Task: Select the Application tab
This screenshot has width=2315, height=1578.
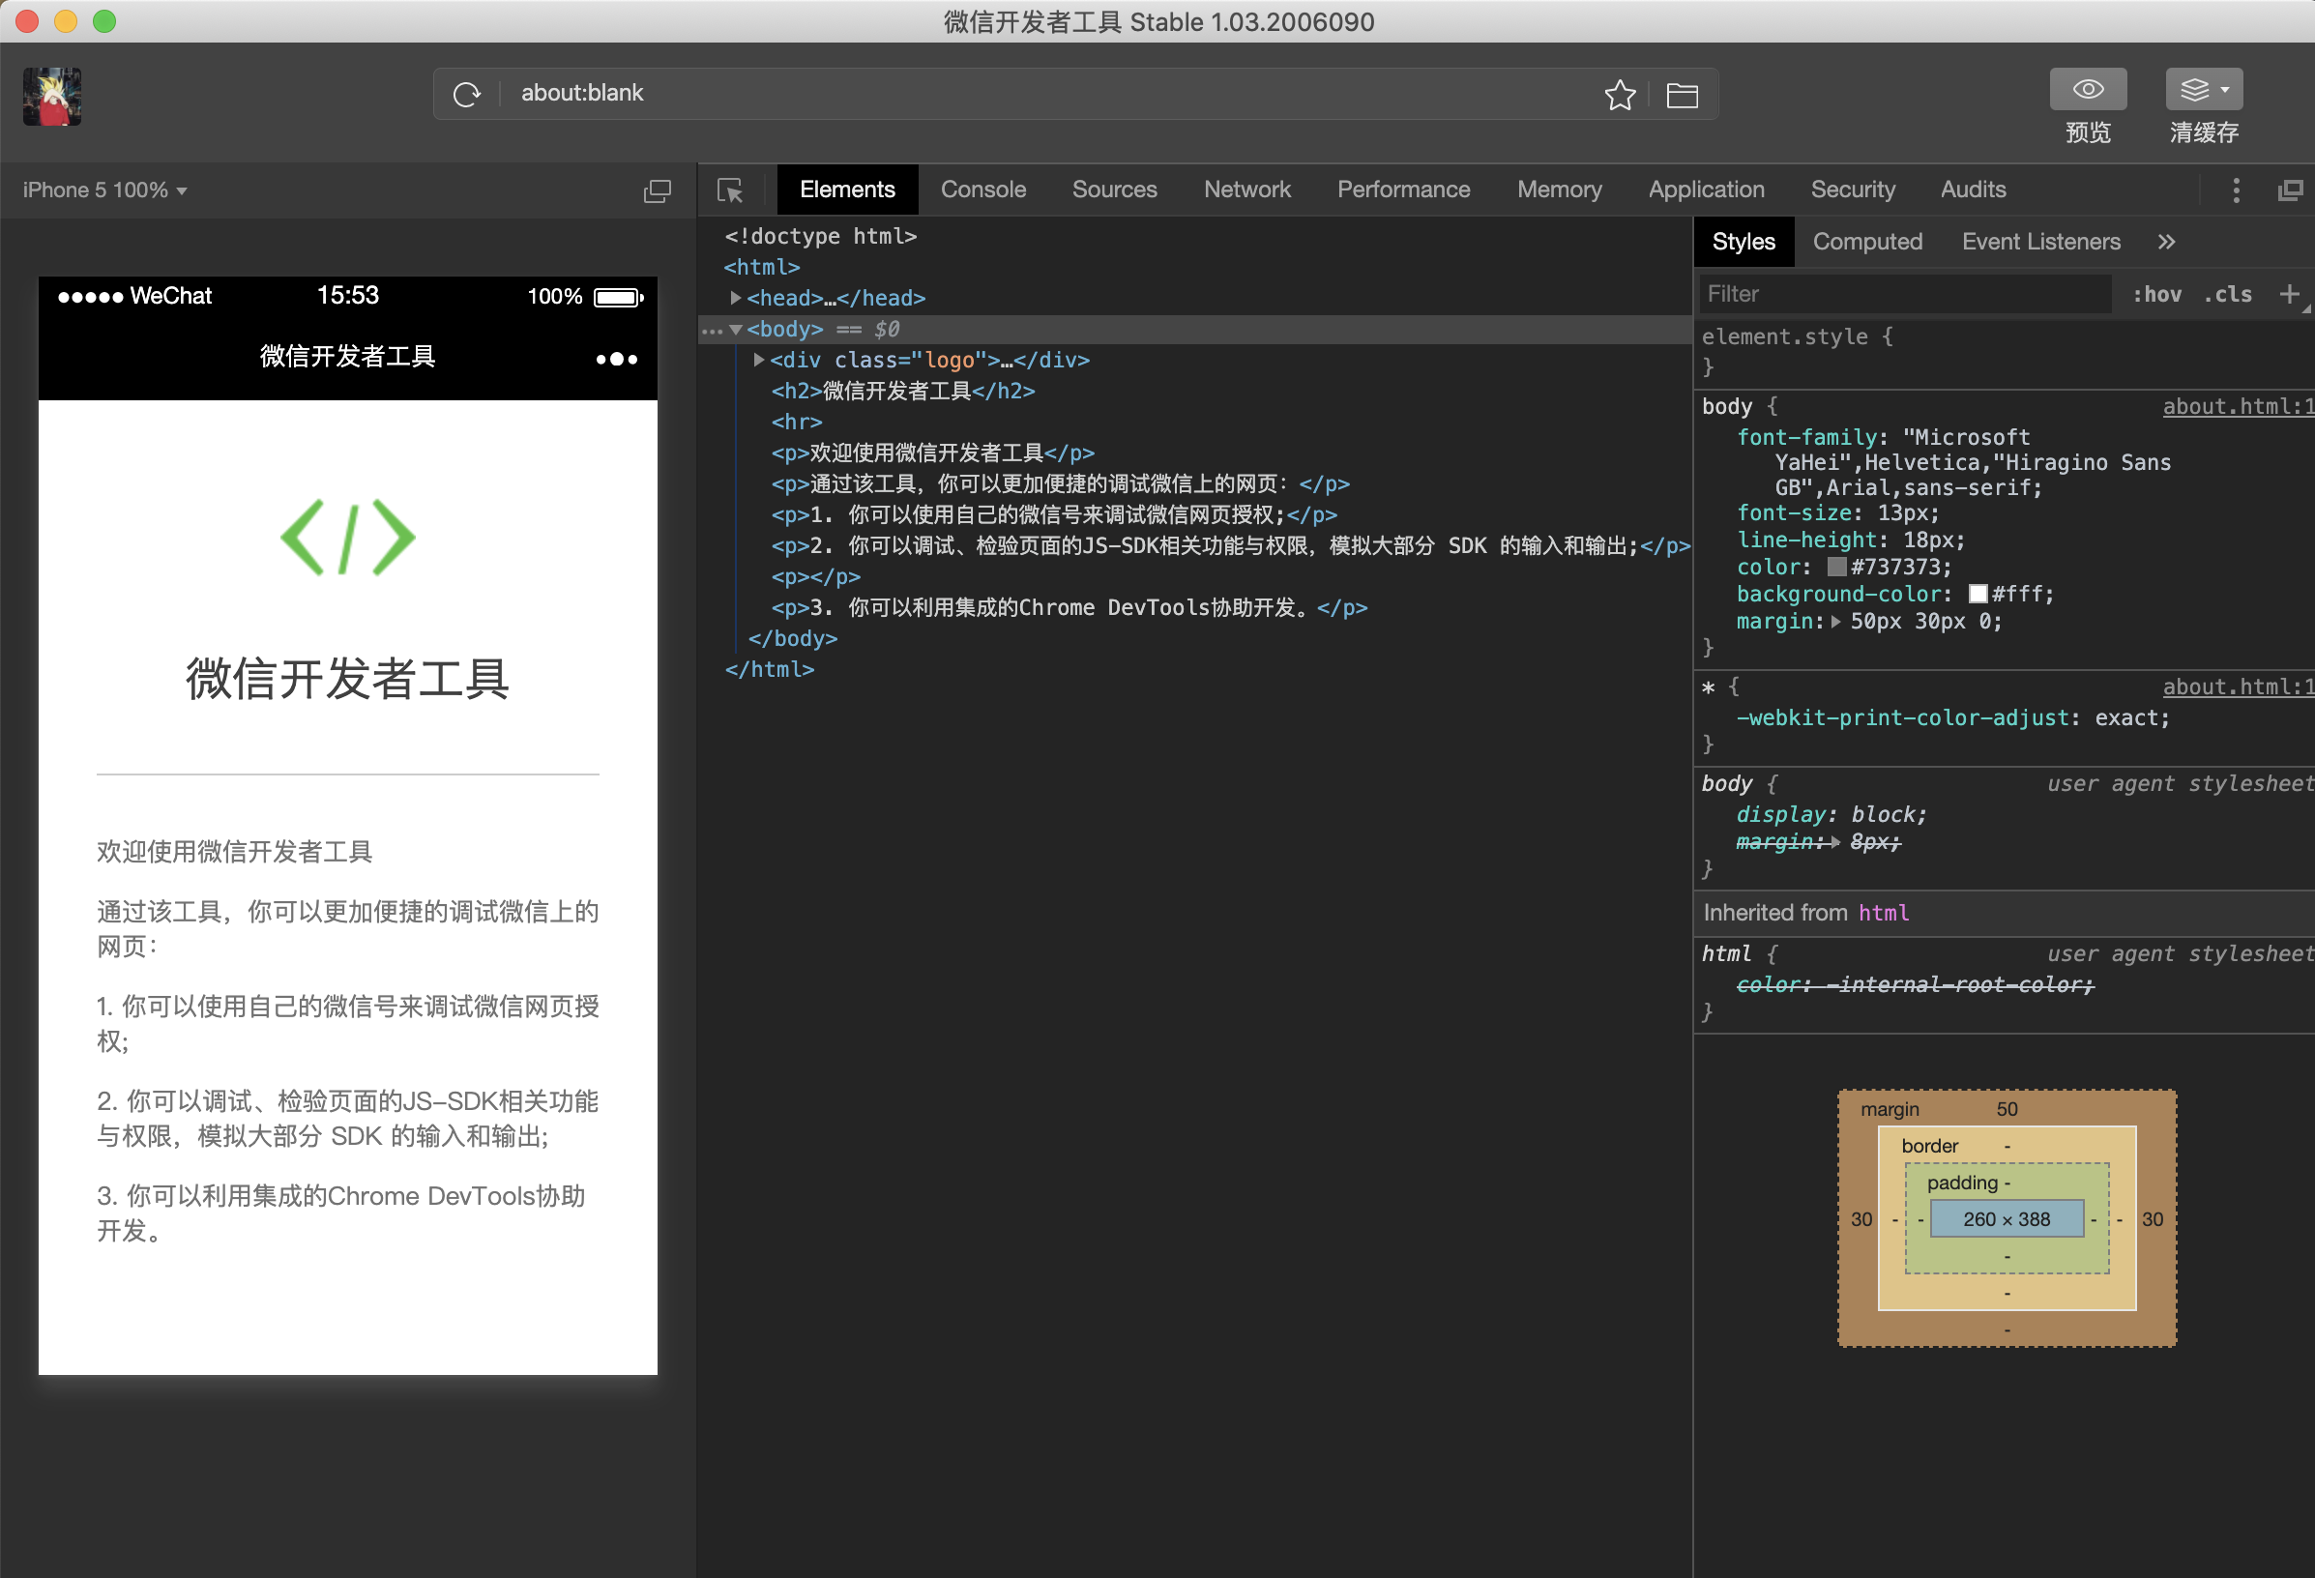Action: coord(1706,190)
